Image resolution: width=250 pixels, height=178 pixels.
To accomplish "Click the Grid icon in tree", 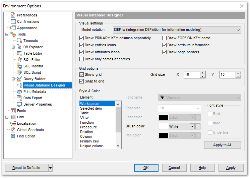I will tap(13, 117).
